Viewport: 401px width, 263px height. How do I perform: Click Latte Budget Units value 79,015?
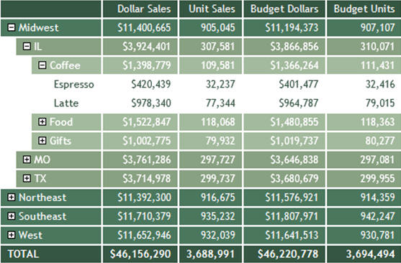pyautogui.click(x=380, y=103)
